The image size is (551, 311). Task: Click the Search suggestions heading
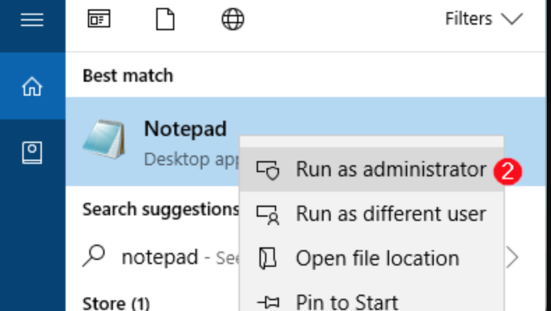pyautogui.click(x=161, y=209)
